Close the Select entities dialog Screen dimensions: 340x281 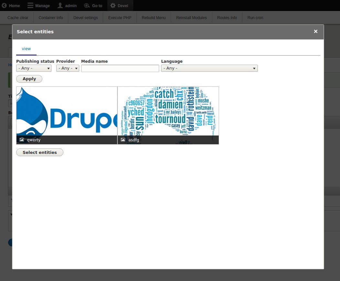[316, 31]
